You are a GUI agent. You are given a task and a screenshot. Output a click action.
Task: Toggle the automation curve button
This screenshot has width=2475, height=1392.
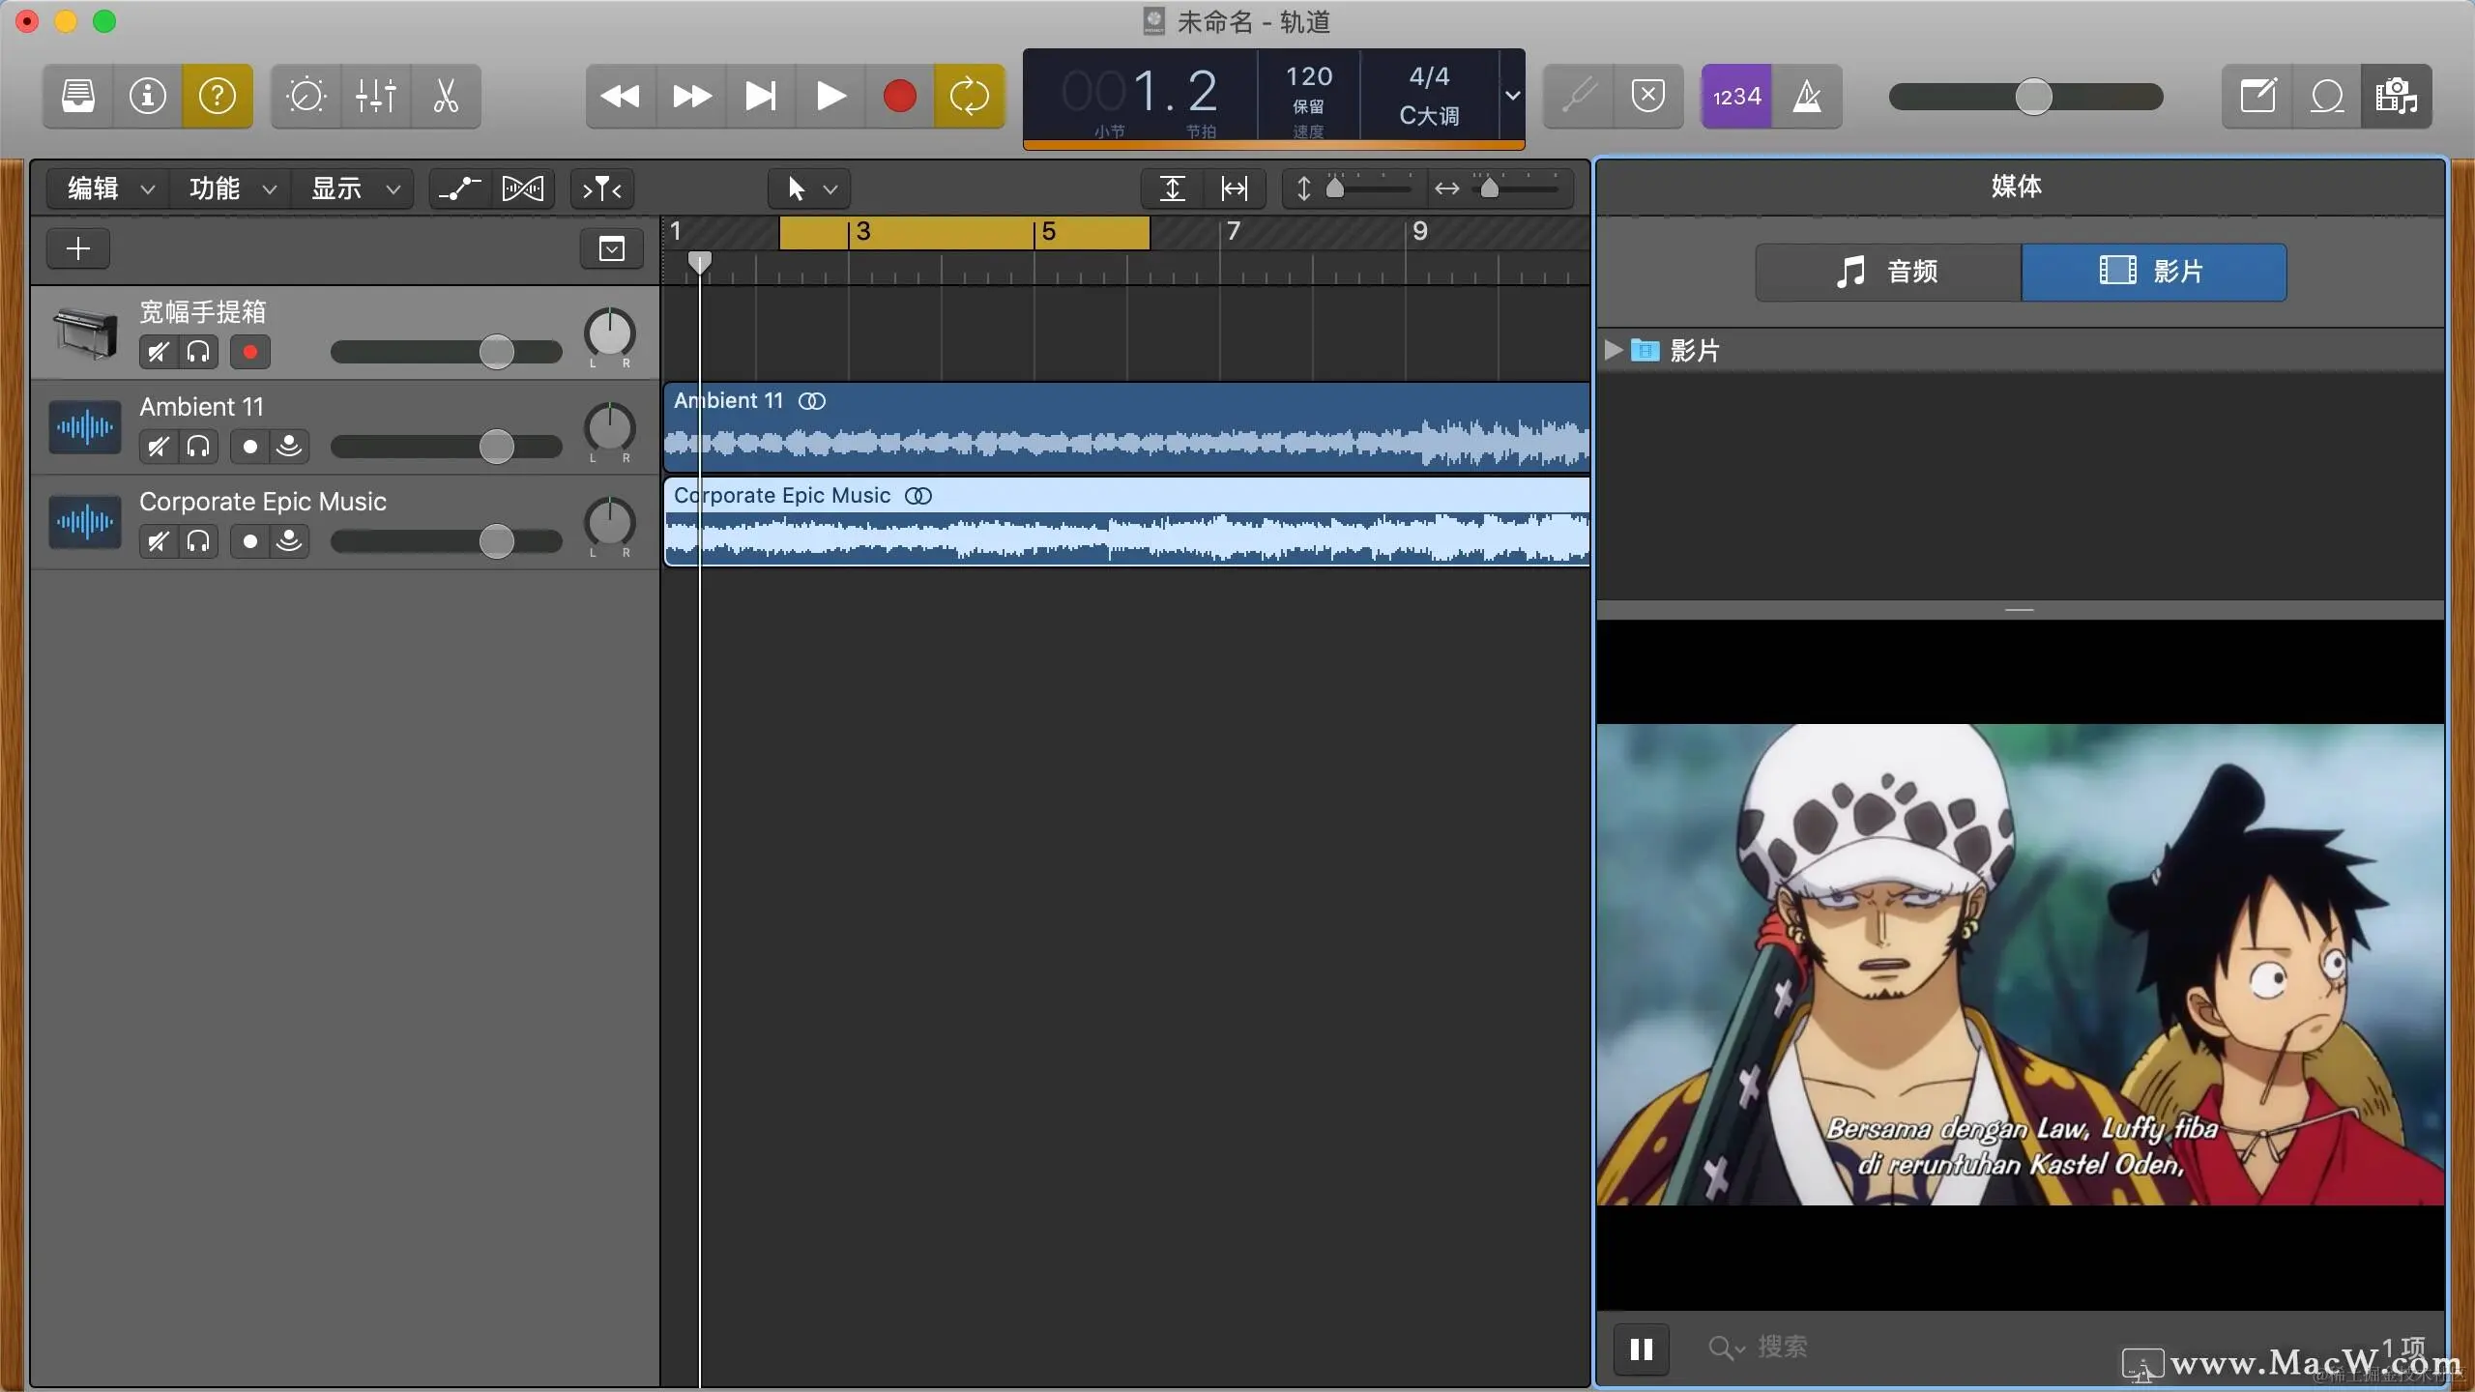(460, 188)
